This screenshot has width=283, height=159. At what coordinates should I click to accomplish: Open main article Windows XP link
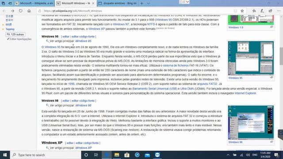(x=84, y=148)
